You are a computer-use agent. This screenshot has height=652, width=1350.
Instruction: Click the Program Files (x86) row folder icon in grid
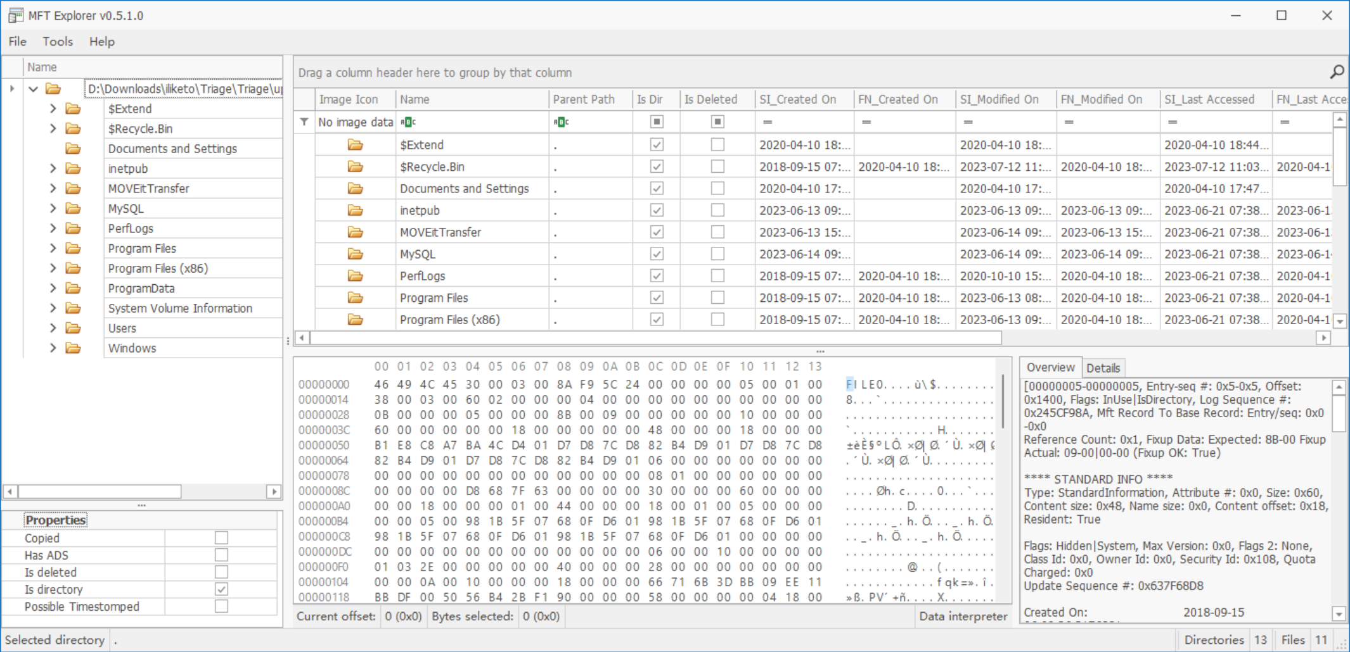(x=356, y=320)
